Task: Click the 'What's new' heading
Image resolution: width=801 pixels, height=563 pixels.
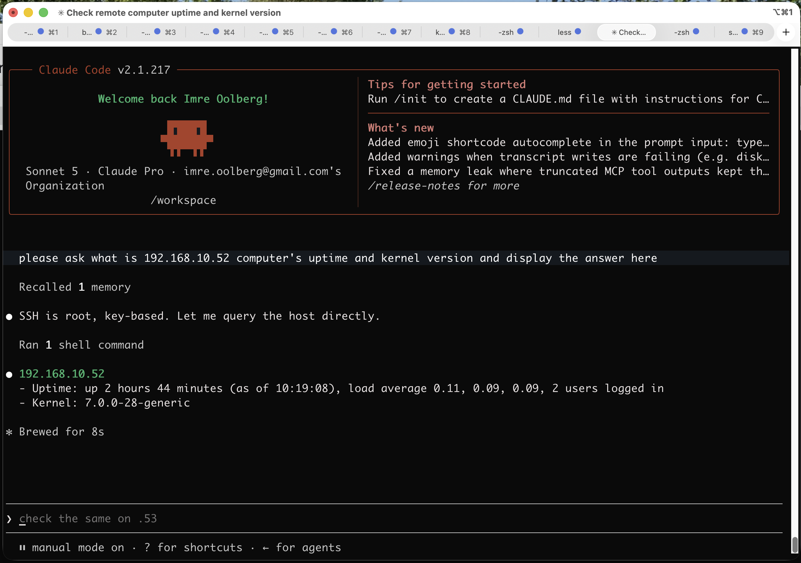Action: pos(401,128)
